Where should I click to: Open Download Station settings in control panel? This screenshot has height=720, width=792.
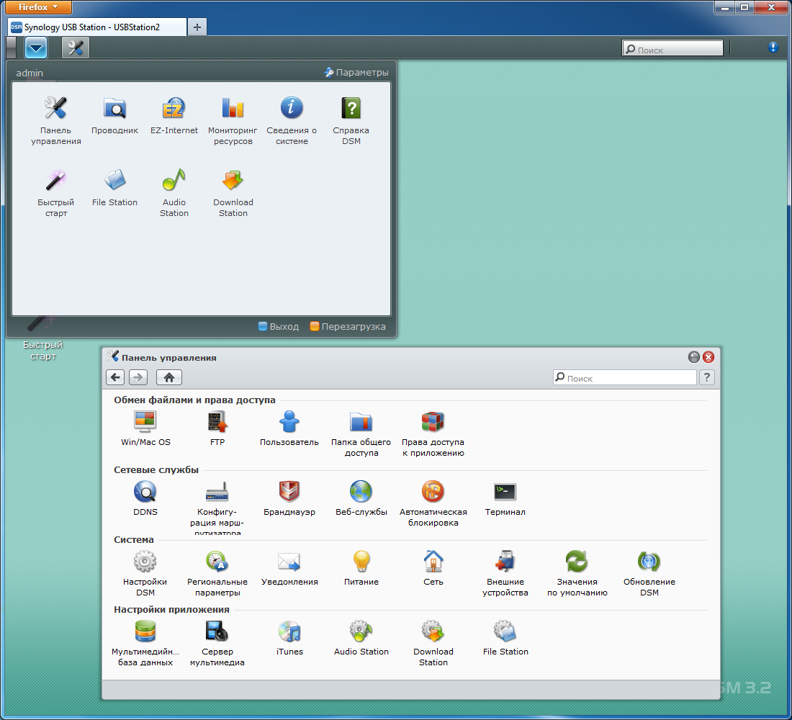433,643
